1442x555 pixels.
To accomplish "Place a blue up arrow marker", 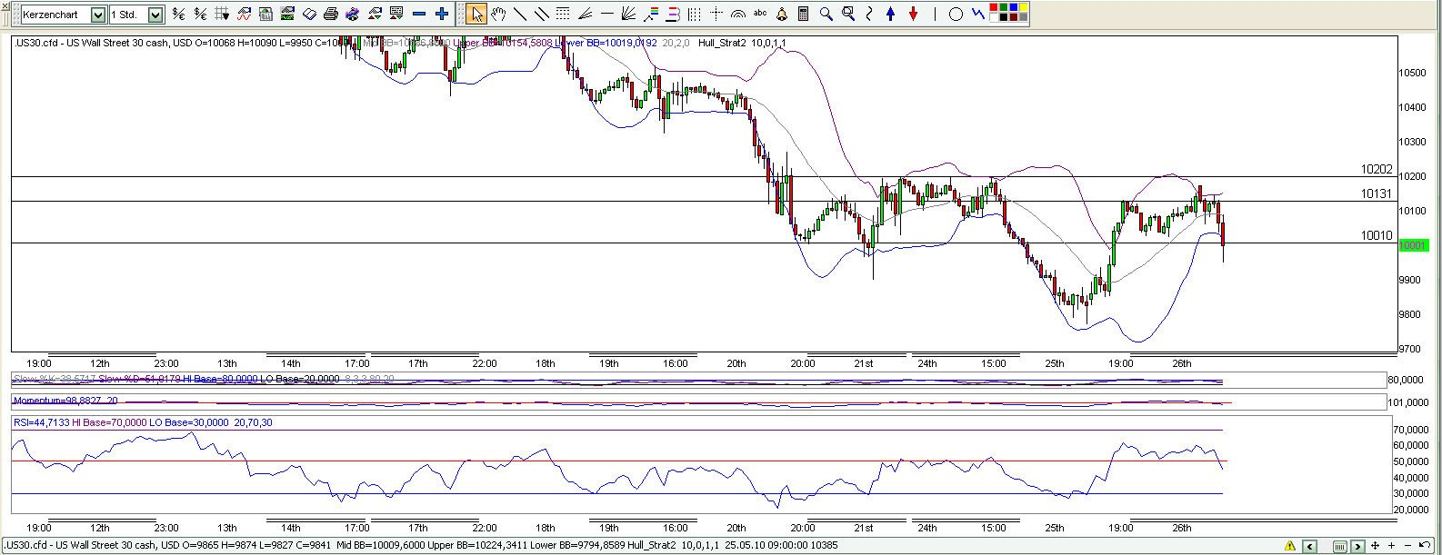I will tap(891, 14).
